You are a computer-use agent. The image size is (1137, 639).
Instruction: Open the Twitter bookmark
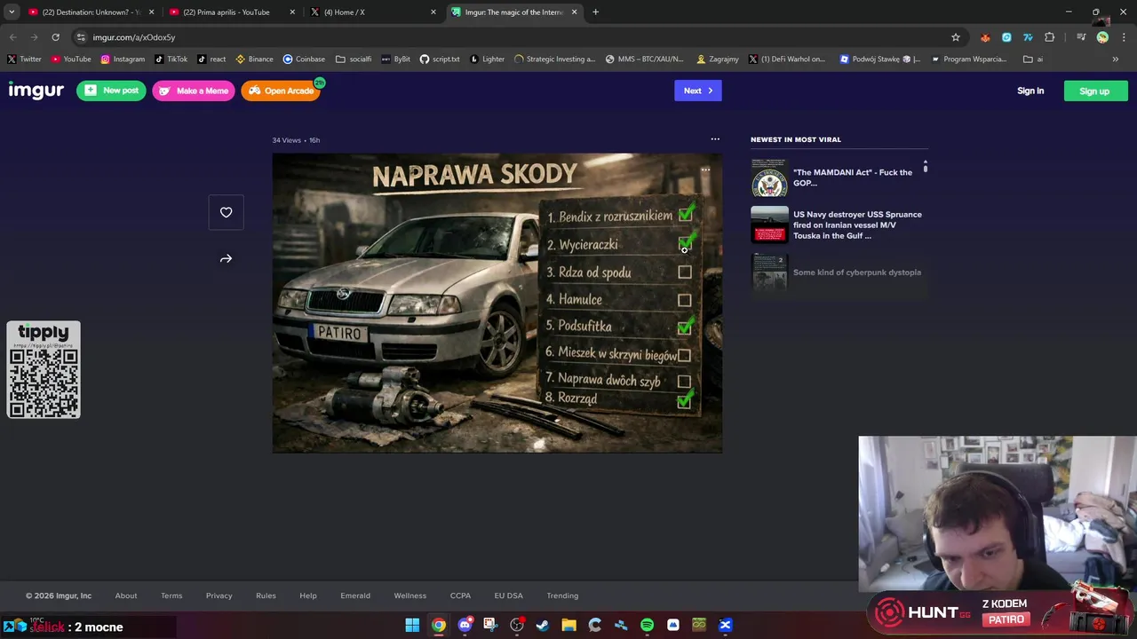tap(24, 59)
